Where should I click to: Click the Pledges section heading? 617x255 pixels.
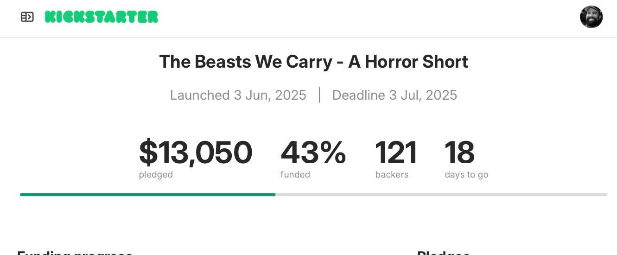tap(444, 253)
